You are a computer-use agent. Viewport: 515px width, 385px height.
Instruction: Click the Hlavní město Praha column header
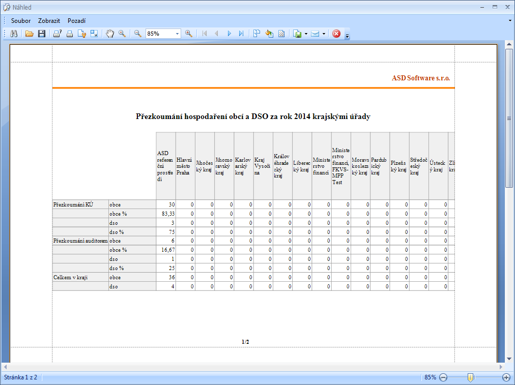click(185, 166)
